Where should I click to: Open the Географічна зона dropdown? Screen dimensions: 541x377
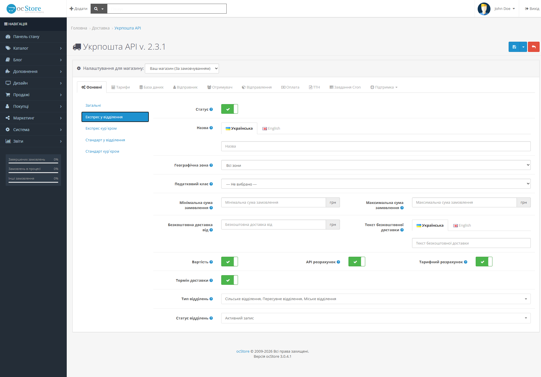click(376, 165)
